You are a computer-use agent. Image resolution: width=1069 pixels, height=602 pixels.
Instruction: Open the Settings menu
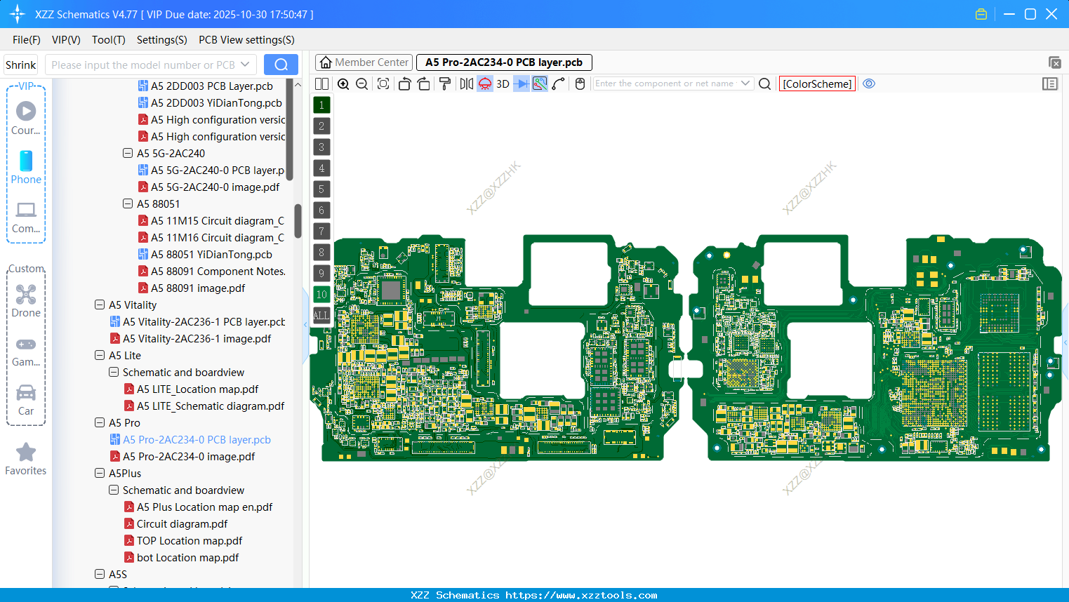click(161, 40)
